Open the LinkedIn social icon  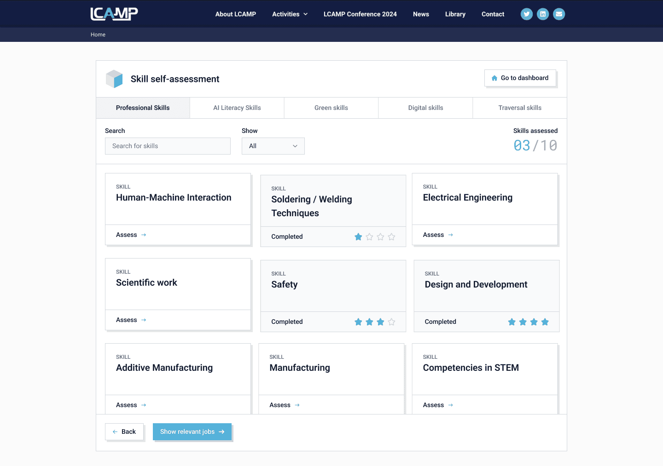(543, 14)
